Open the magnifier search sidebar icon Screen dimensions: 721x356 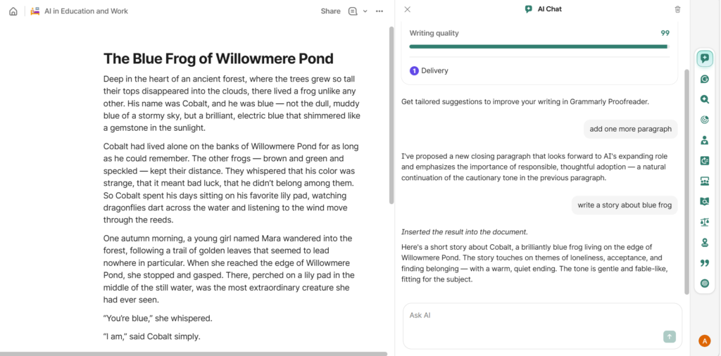[x=705, y=100]
